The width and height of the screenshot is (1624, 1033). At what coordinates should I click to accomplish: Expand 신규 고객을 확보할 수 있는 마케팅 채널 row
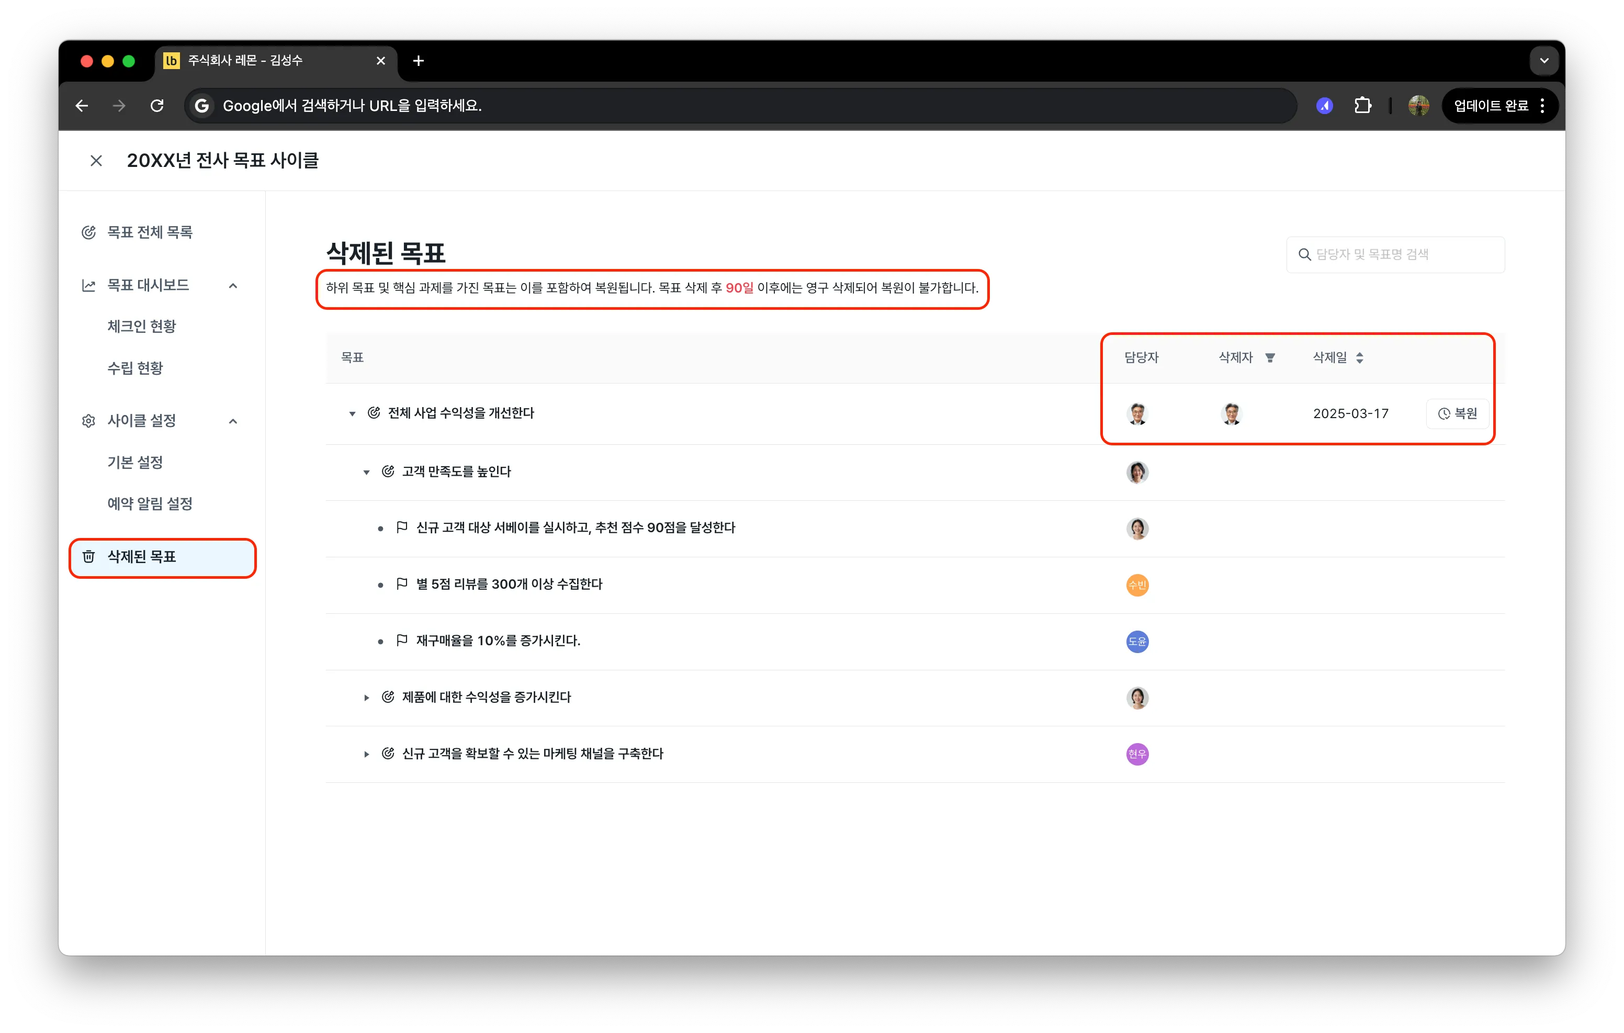(366, 754)
